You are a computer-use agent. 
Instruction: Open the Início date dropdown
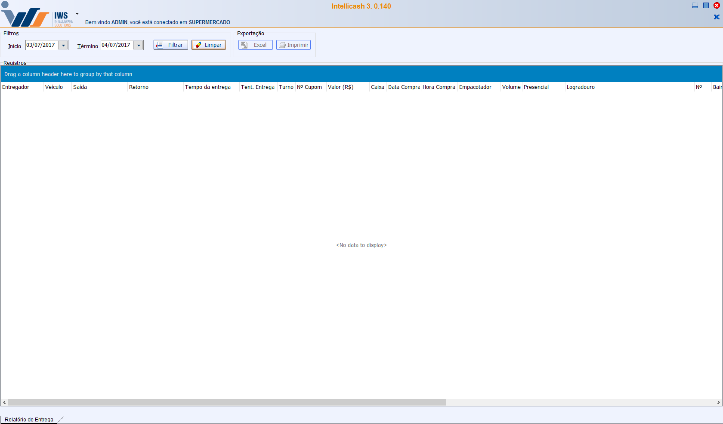[x=63, y=45]
